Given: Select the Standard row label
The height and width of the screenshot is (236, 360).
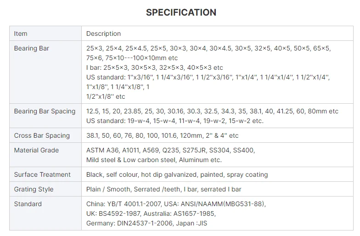Looking at the screenshot, I should point(28,204).
